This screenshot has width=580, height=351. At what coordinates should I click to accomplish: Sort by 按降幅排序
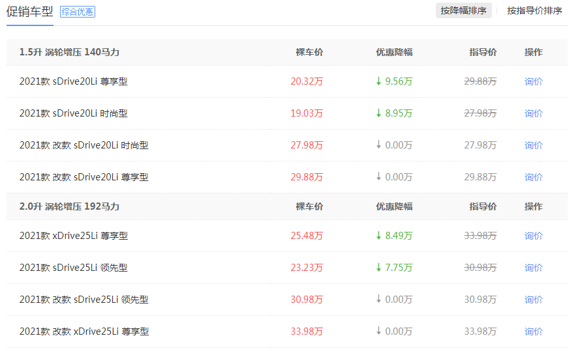pos(463,10)
